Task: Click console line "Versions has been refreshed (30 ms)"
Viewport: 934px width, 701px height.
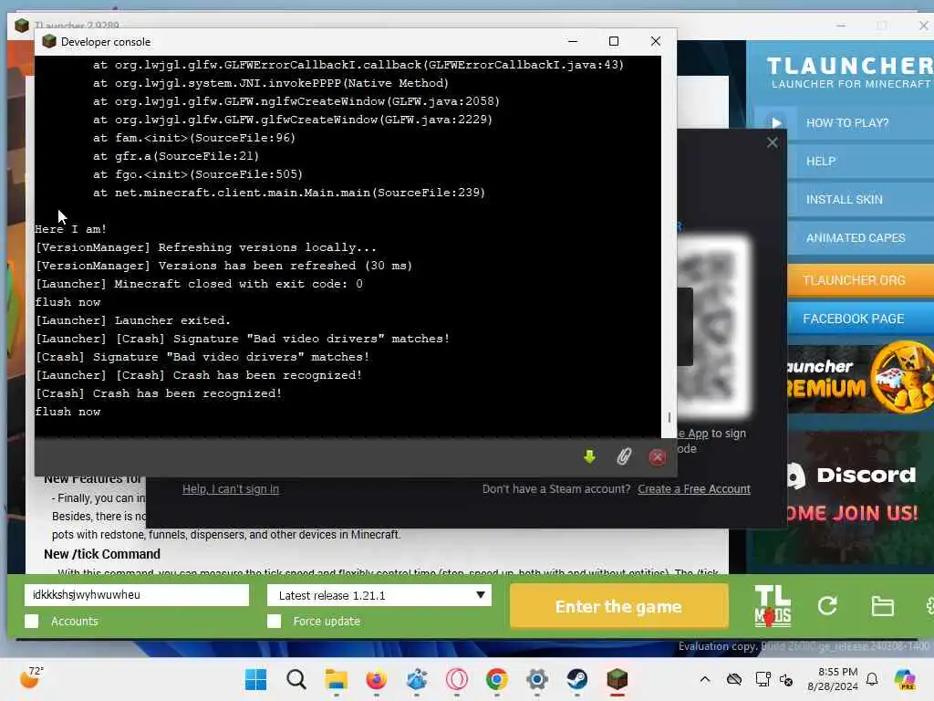Action: pyautogui.click(x=223, y=266)
